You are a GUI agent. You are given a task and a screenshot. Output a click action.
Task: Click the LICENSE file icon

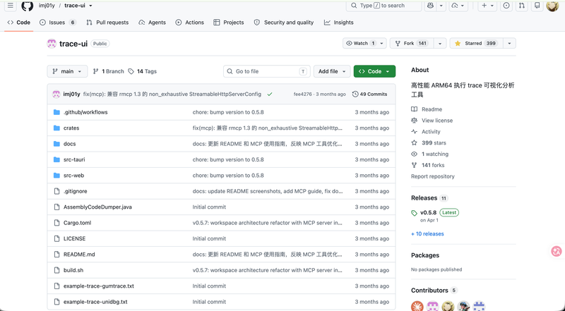point(56,238)
